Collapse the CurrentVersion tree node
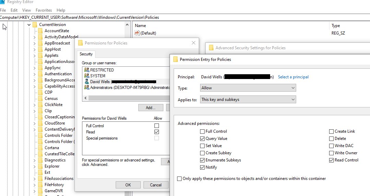Screen dimensions: 370x196 coord(29,25)
